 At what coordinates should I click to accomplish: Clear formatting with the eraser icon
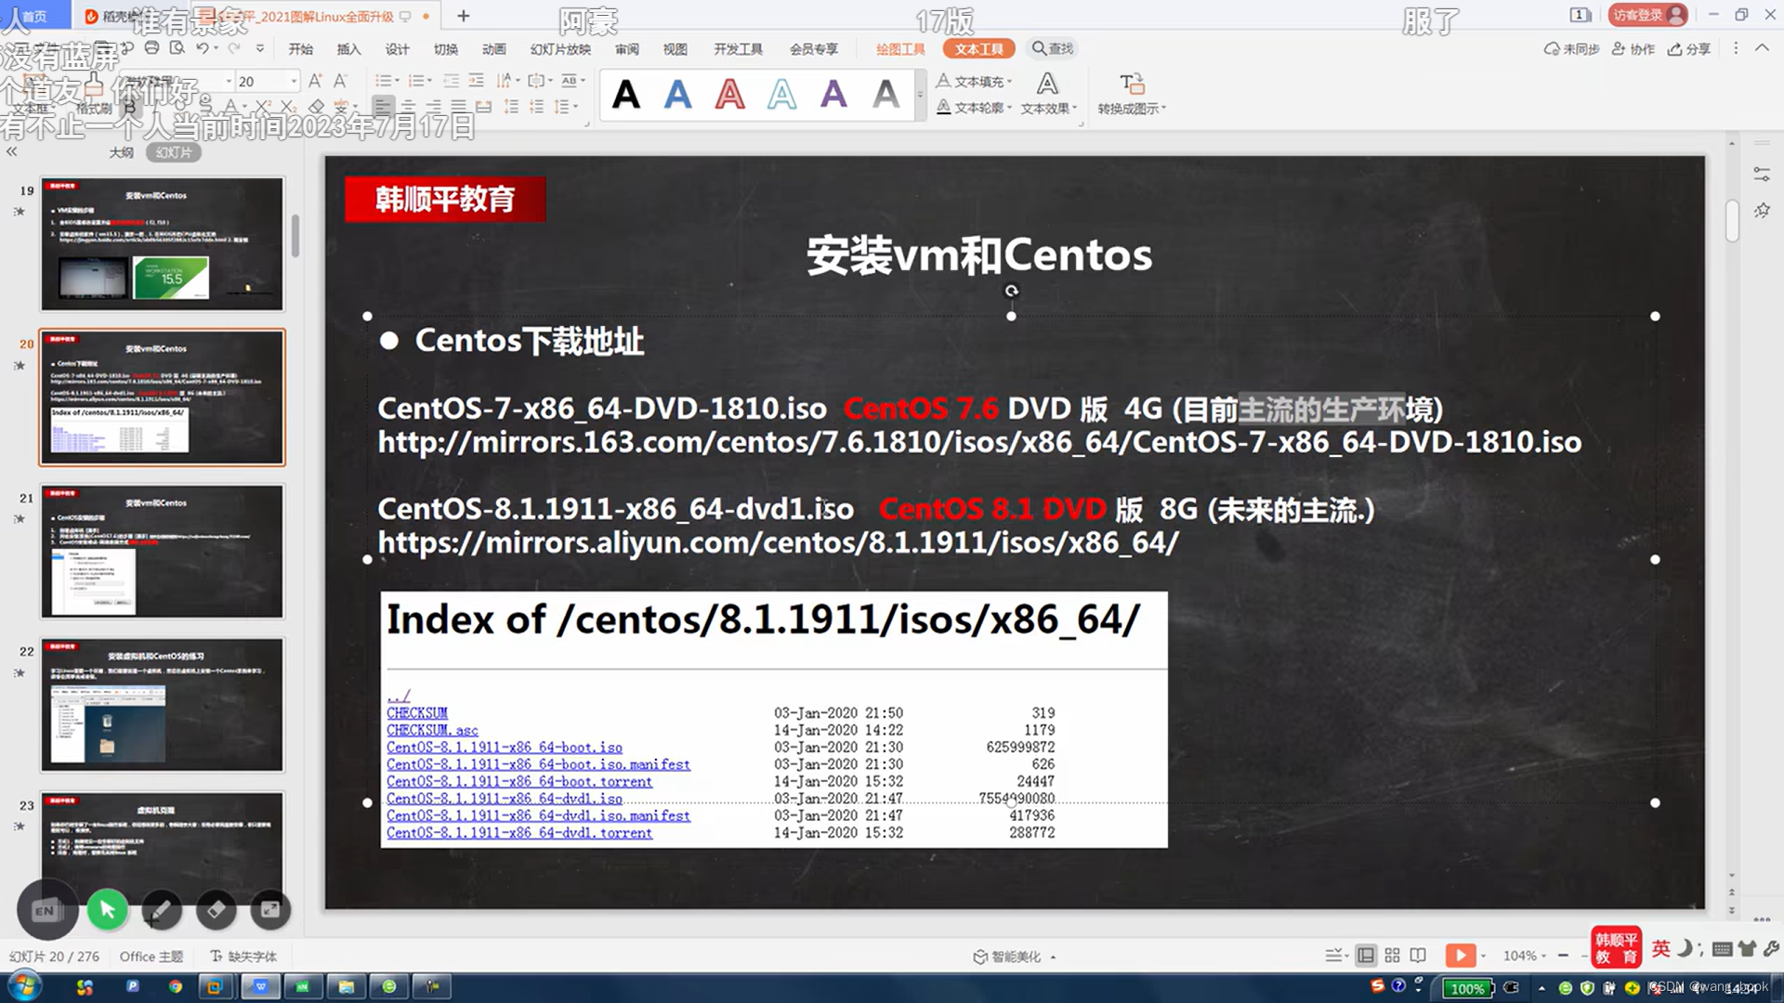tap(317, 107)
